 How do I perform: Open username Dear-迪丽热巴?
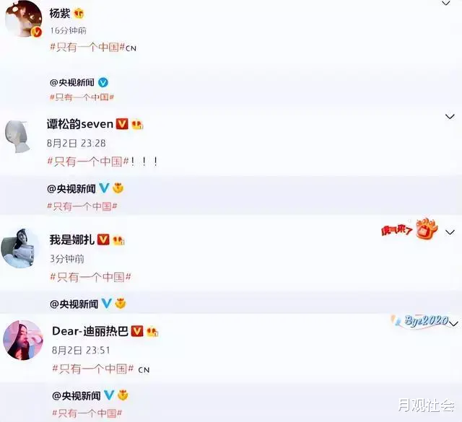[x=90, y=331]
